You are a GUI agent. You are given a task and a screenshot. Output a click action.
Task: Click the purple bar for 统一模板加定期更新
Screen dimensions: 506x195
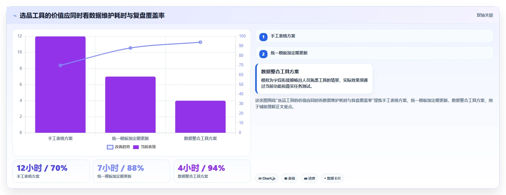coord(130,105)
